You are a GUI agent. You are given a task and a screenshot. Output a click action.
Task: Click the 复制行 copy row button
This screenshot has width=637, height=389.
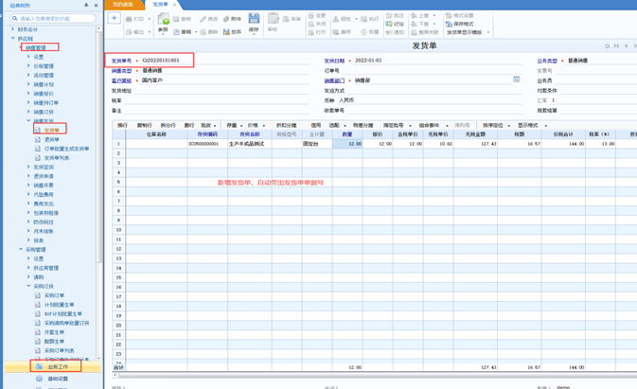(145, 126)
